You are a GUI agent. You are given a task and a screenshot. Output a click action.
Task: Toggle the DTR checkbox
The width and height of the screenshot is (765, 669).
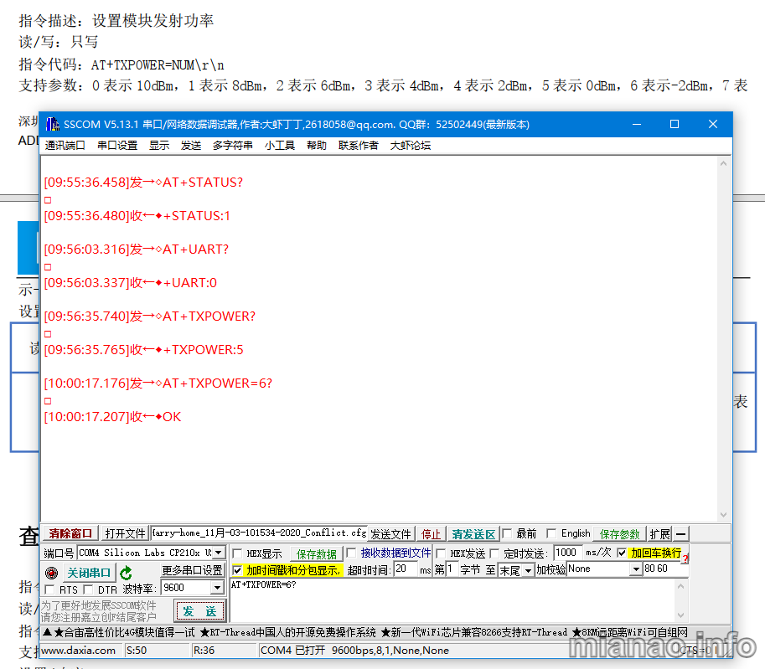88,589
